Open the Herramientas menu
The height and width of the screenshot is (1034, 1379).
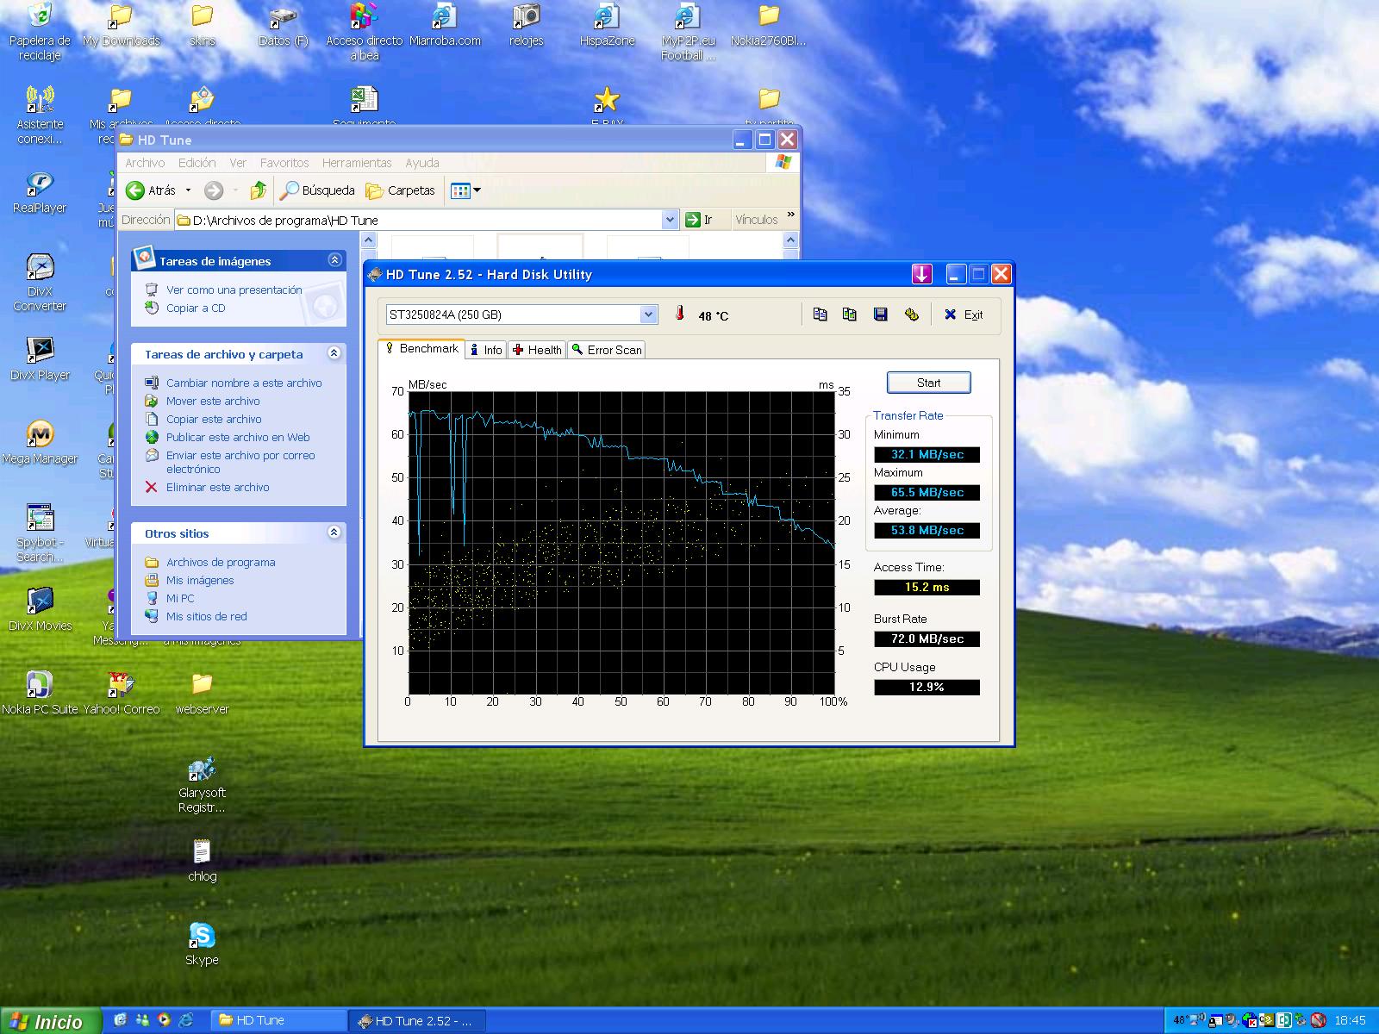tap(357, 163)
